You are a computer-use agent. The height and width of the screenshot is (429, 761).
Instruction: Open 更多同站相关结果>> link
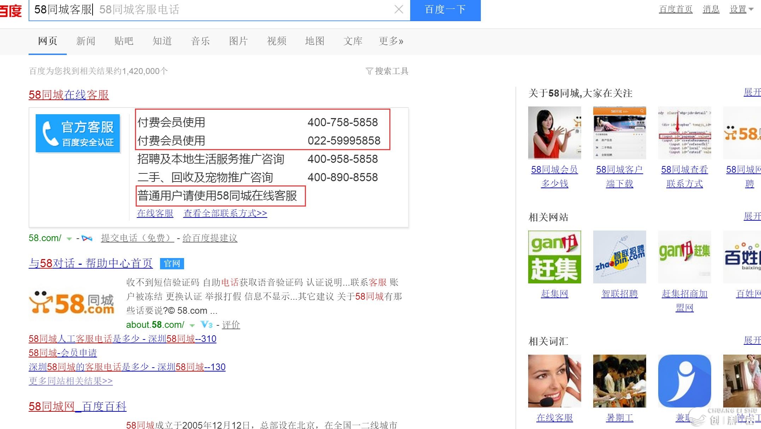[x=71, y=381]
